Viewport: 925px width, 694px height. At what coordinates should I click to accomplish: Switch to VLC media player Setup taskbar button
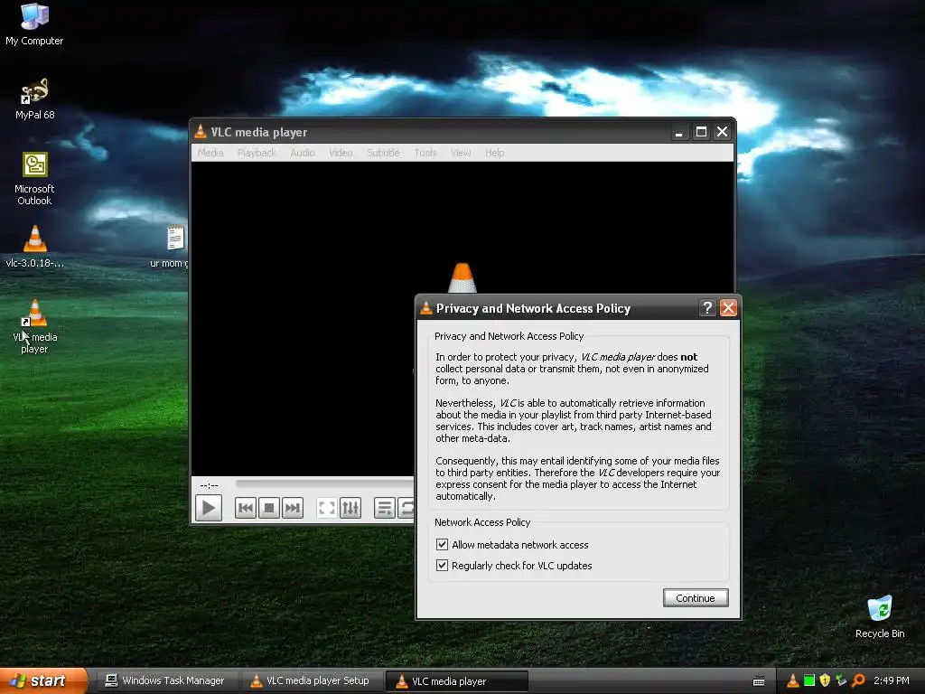coord(311,681)
